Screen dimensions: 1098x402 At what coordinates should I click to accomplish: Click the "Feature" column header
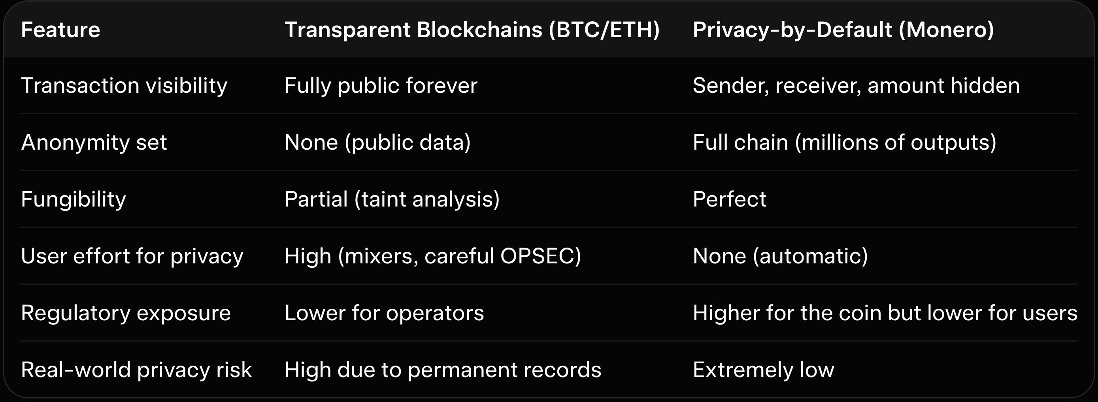tap(60, 30)
